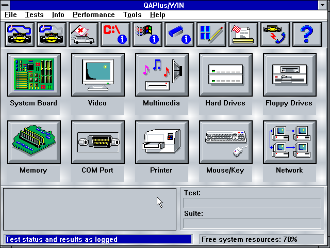Viewport: 330px width, 248px height.
Task: Open the C:\ drive information icon
Action: click(115, 35)
